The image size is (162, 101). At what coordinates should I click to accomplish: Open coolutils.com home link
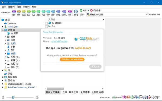tap(59, 41)
